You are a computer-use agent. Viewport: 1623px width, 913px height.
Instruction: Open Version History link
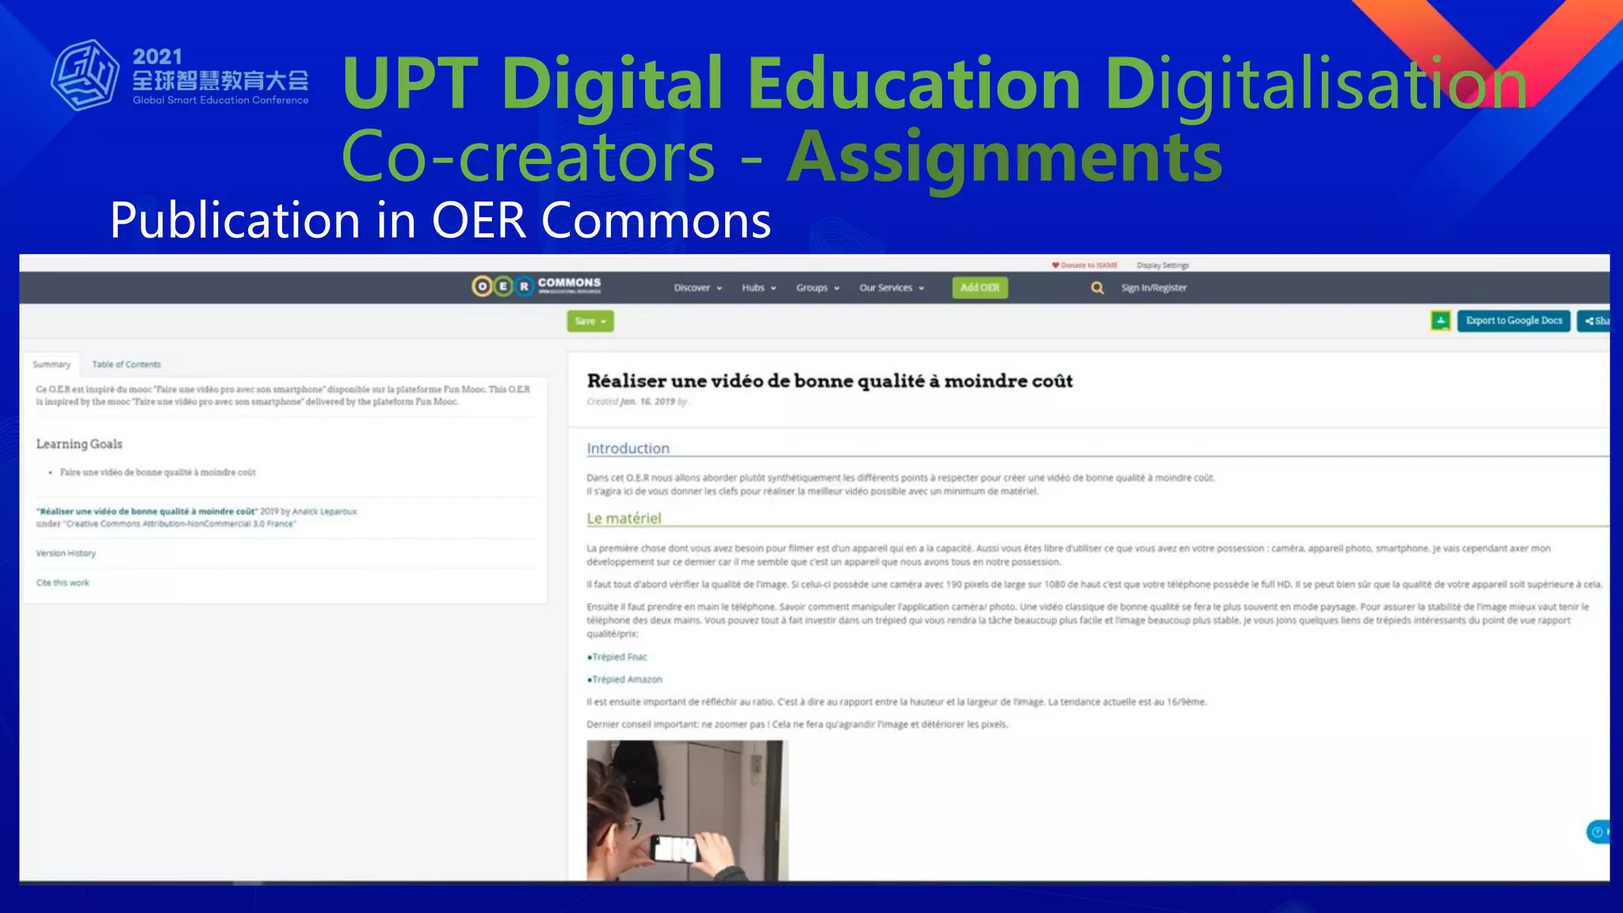(x=66, y=553)
